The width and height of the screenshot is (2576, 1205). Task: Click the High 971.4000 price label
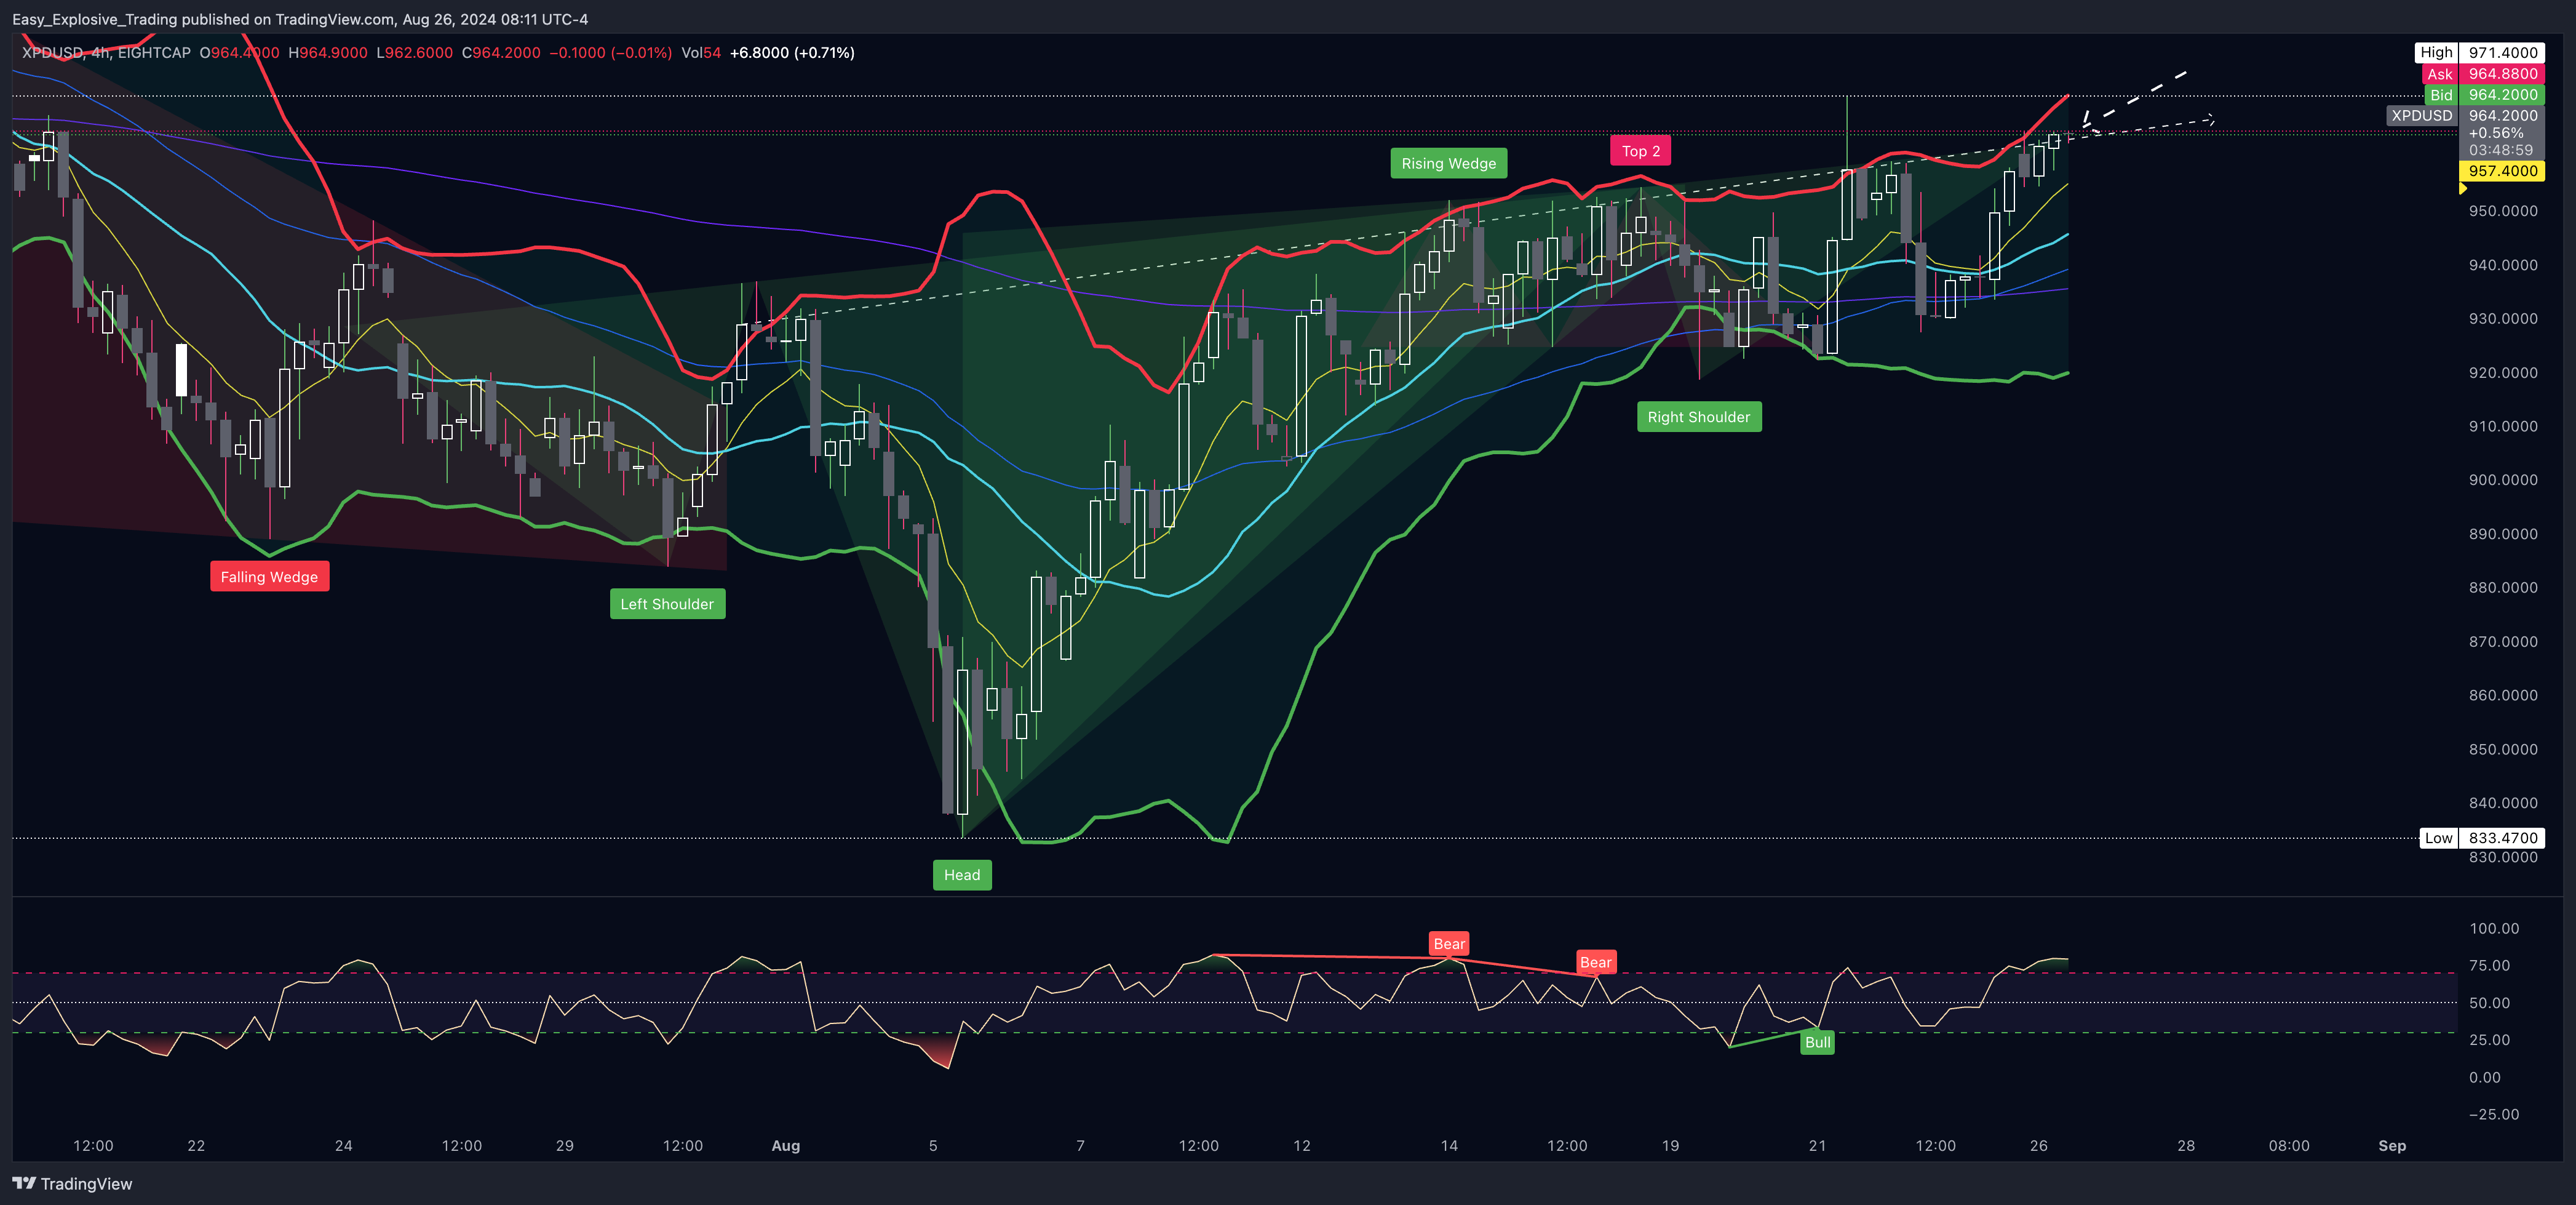[x=2480, y=52]
